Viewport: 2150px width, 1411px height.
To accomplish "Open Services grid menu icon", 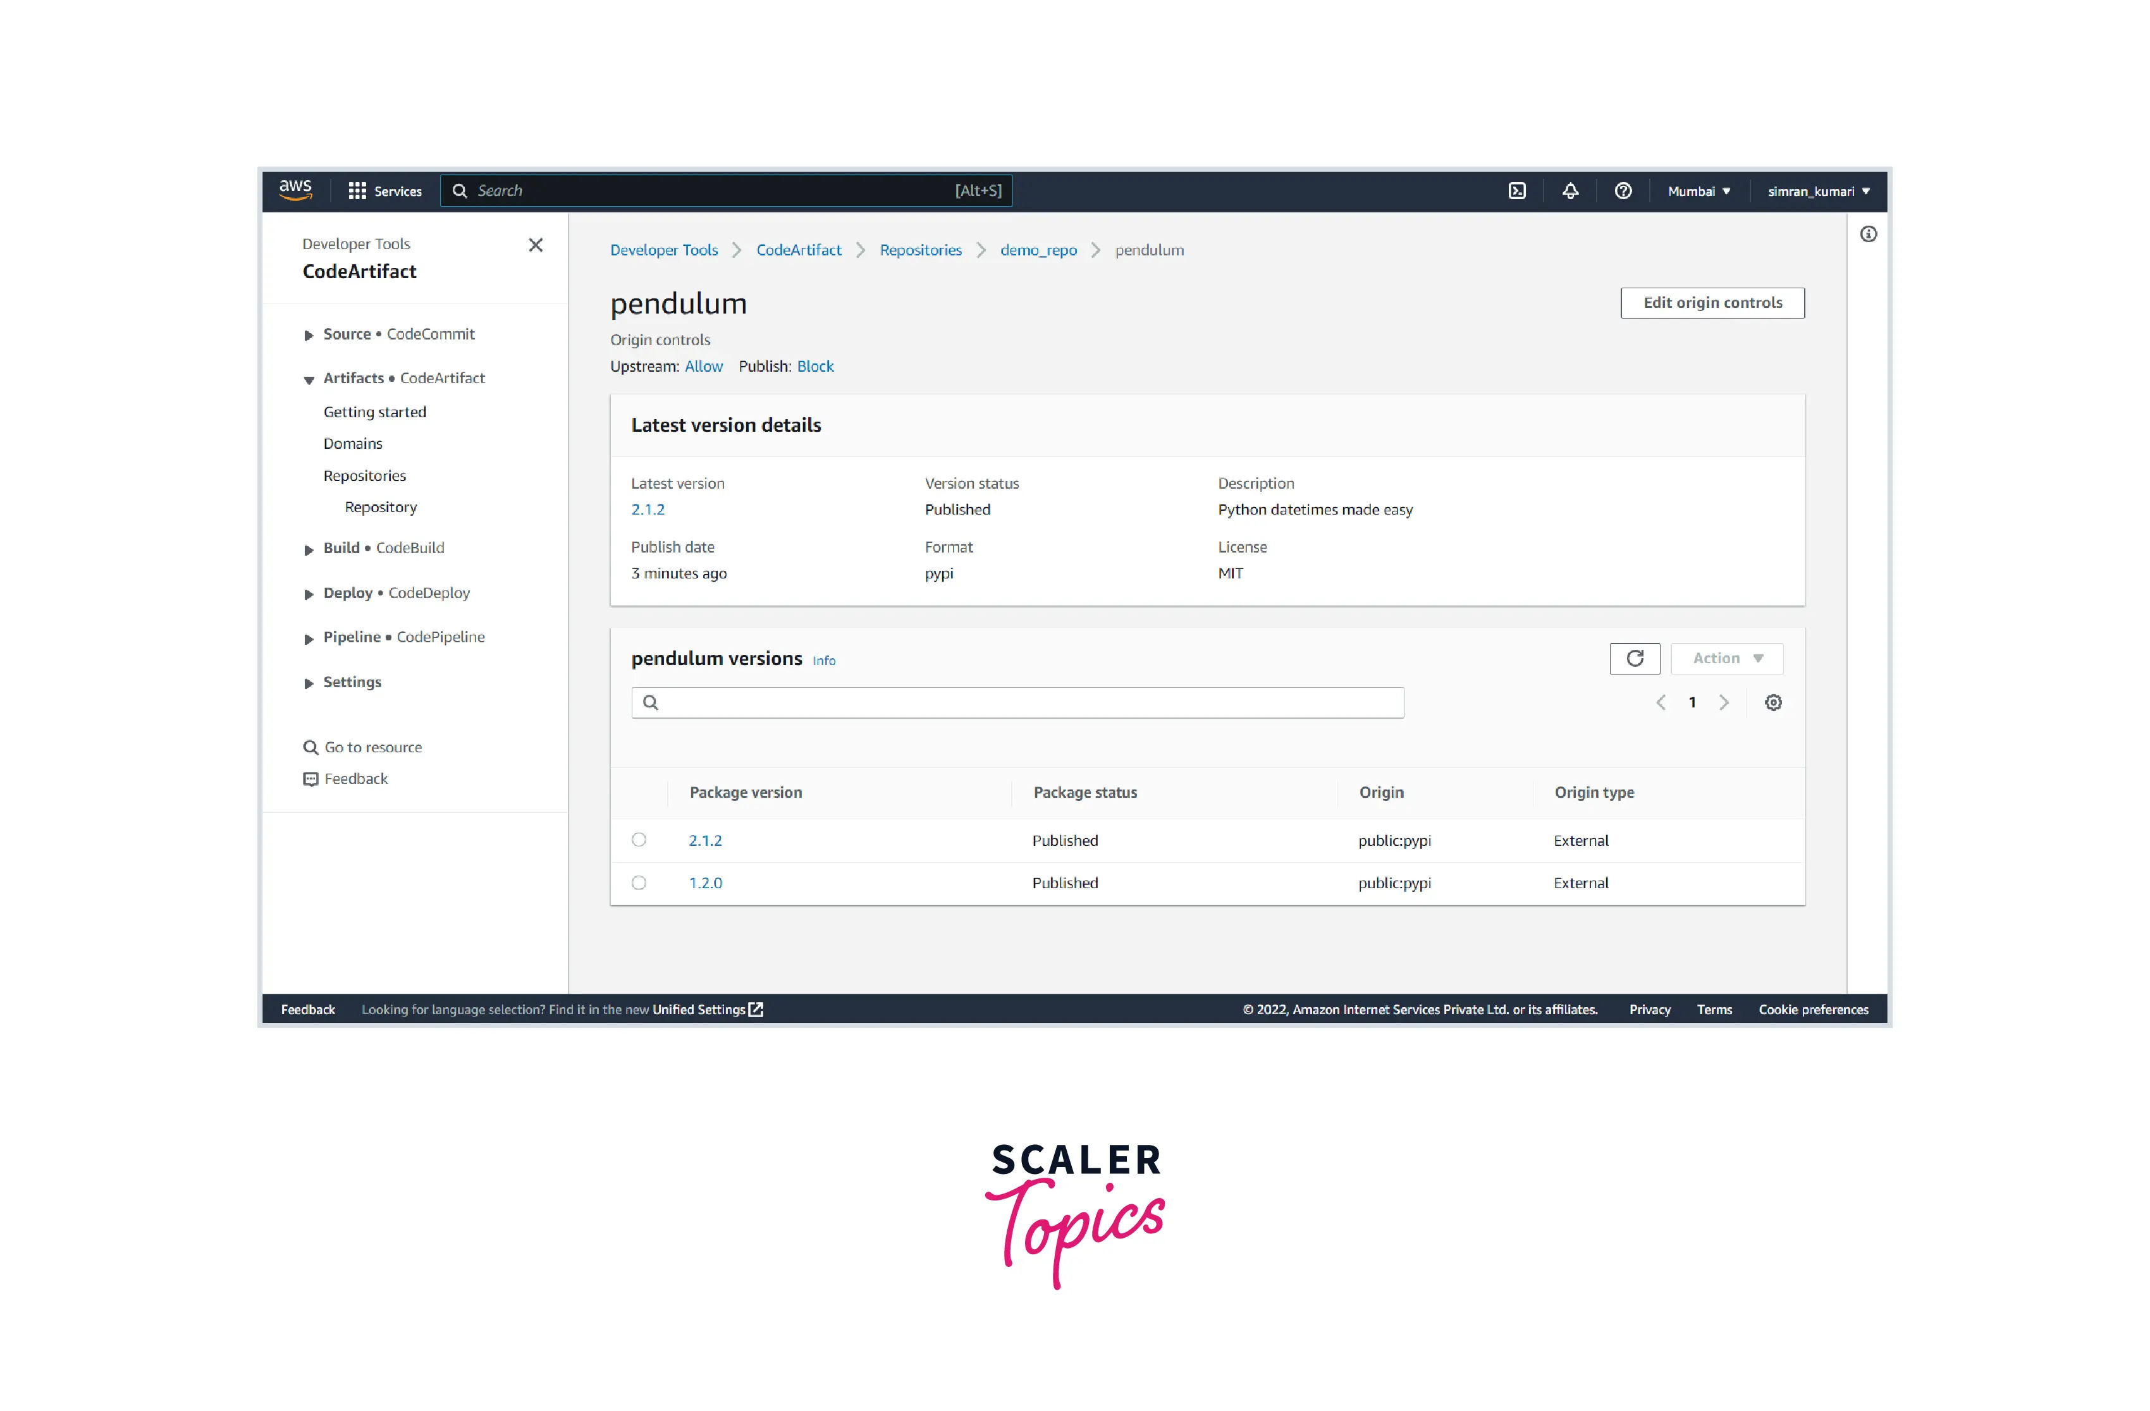I will click(357, 191).
